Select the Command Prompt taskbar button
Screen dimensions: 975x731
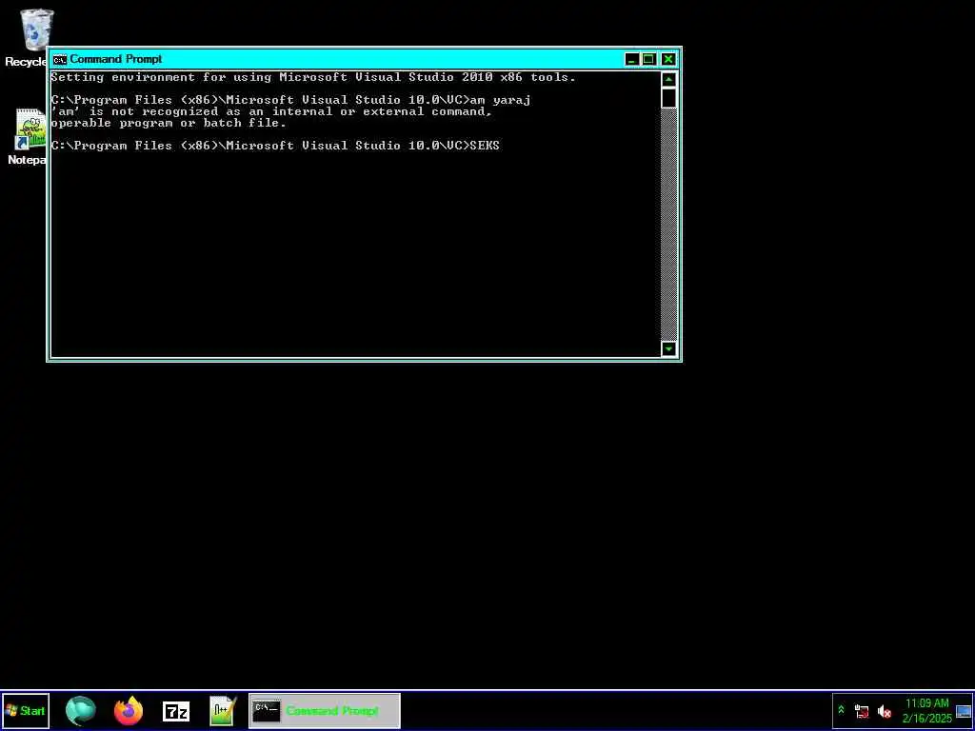pos(325,710)
